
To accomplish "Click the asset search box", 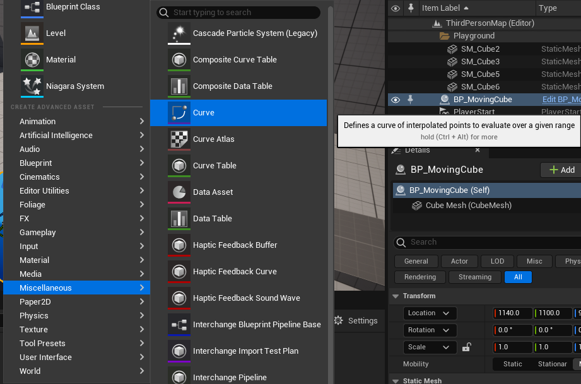I will 238,13.
